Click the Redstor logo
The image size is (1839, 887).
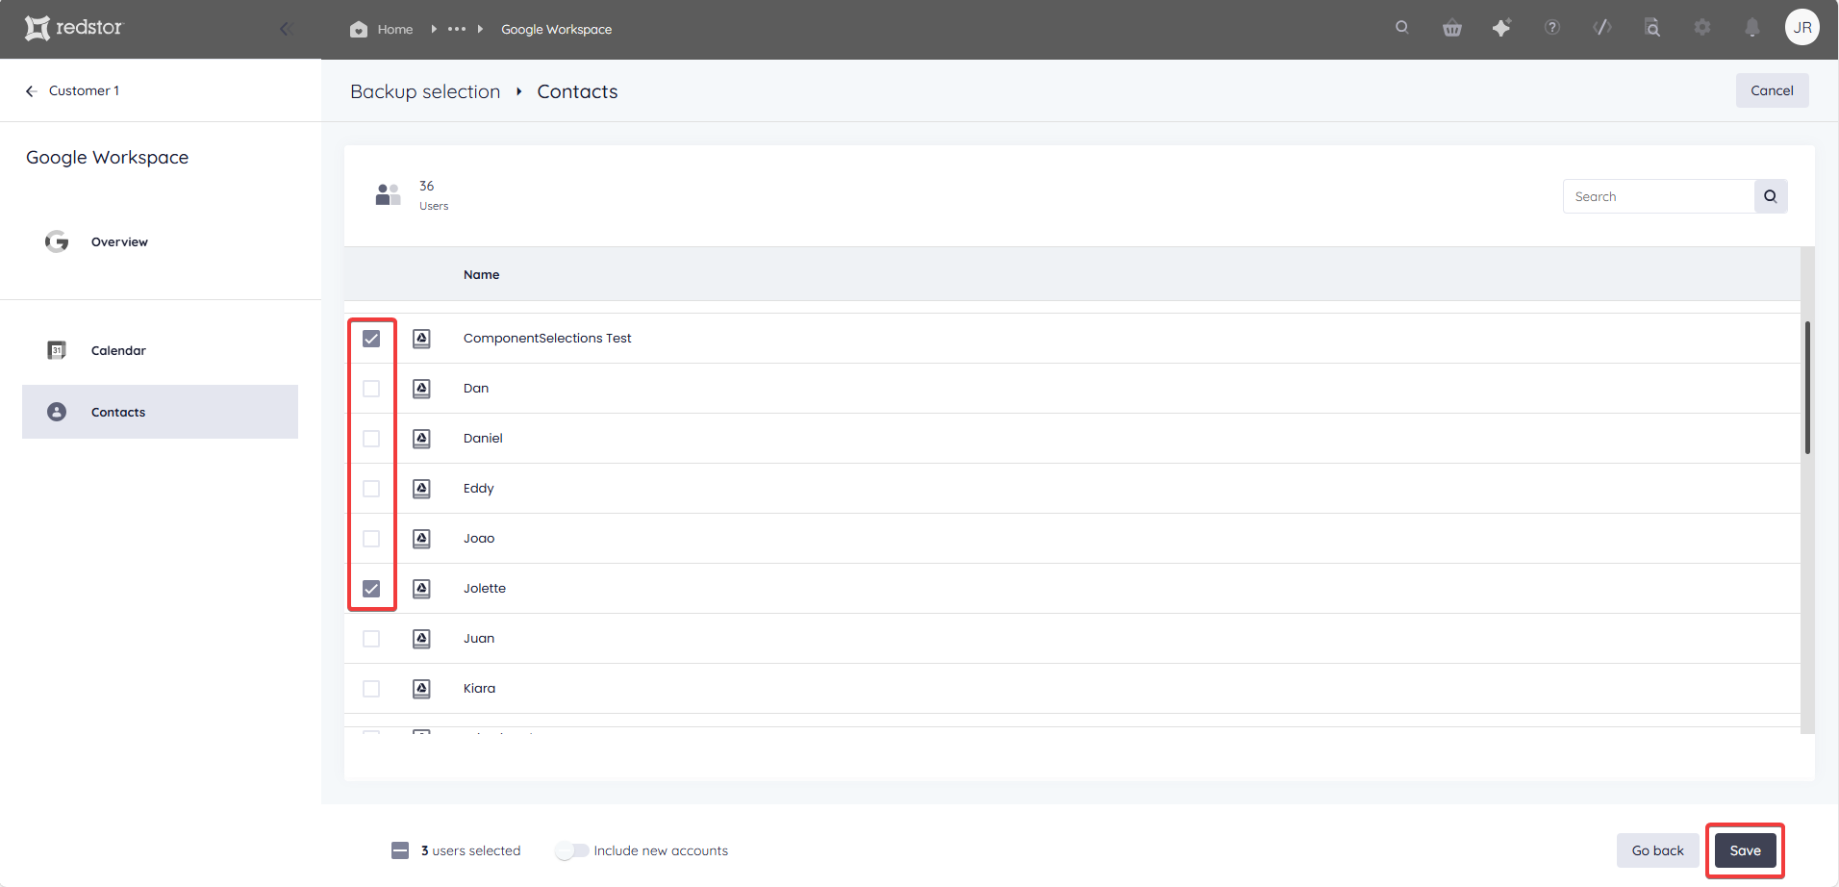click(x=74, y=28)
